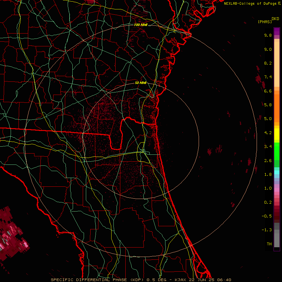The image size is (282, 282).
Task: Click the DKD product label
Action: click(275, 19)
